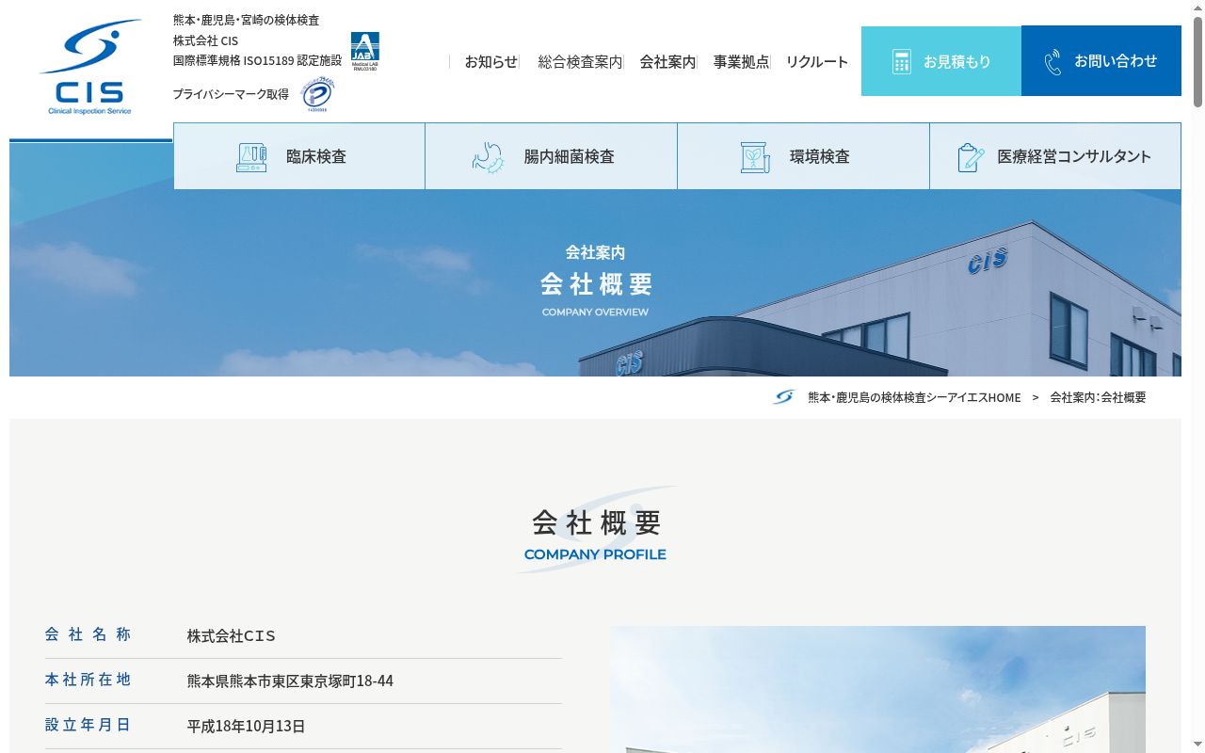Viewport: 1205px width, 753px height.
Task: Click the 国際標準規格 ISO15189 認定施設 text
Action: tap(257, 60)
